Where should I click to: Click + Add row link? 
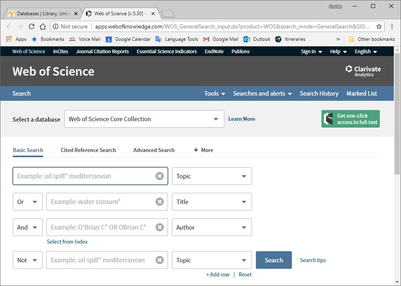point(218,274)
